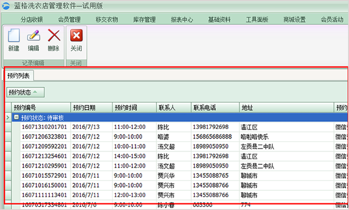Screen dimensions: 349x210
Task: Open the 移交衣物 menu
Action: [107, 19]
